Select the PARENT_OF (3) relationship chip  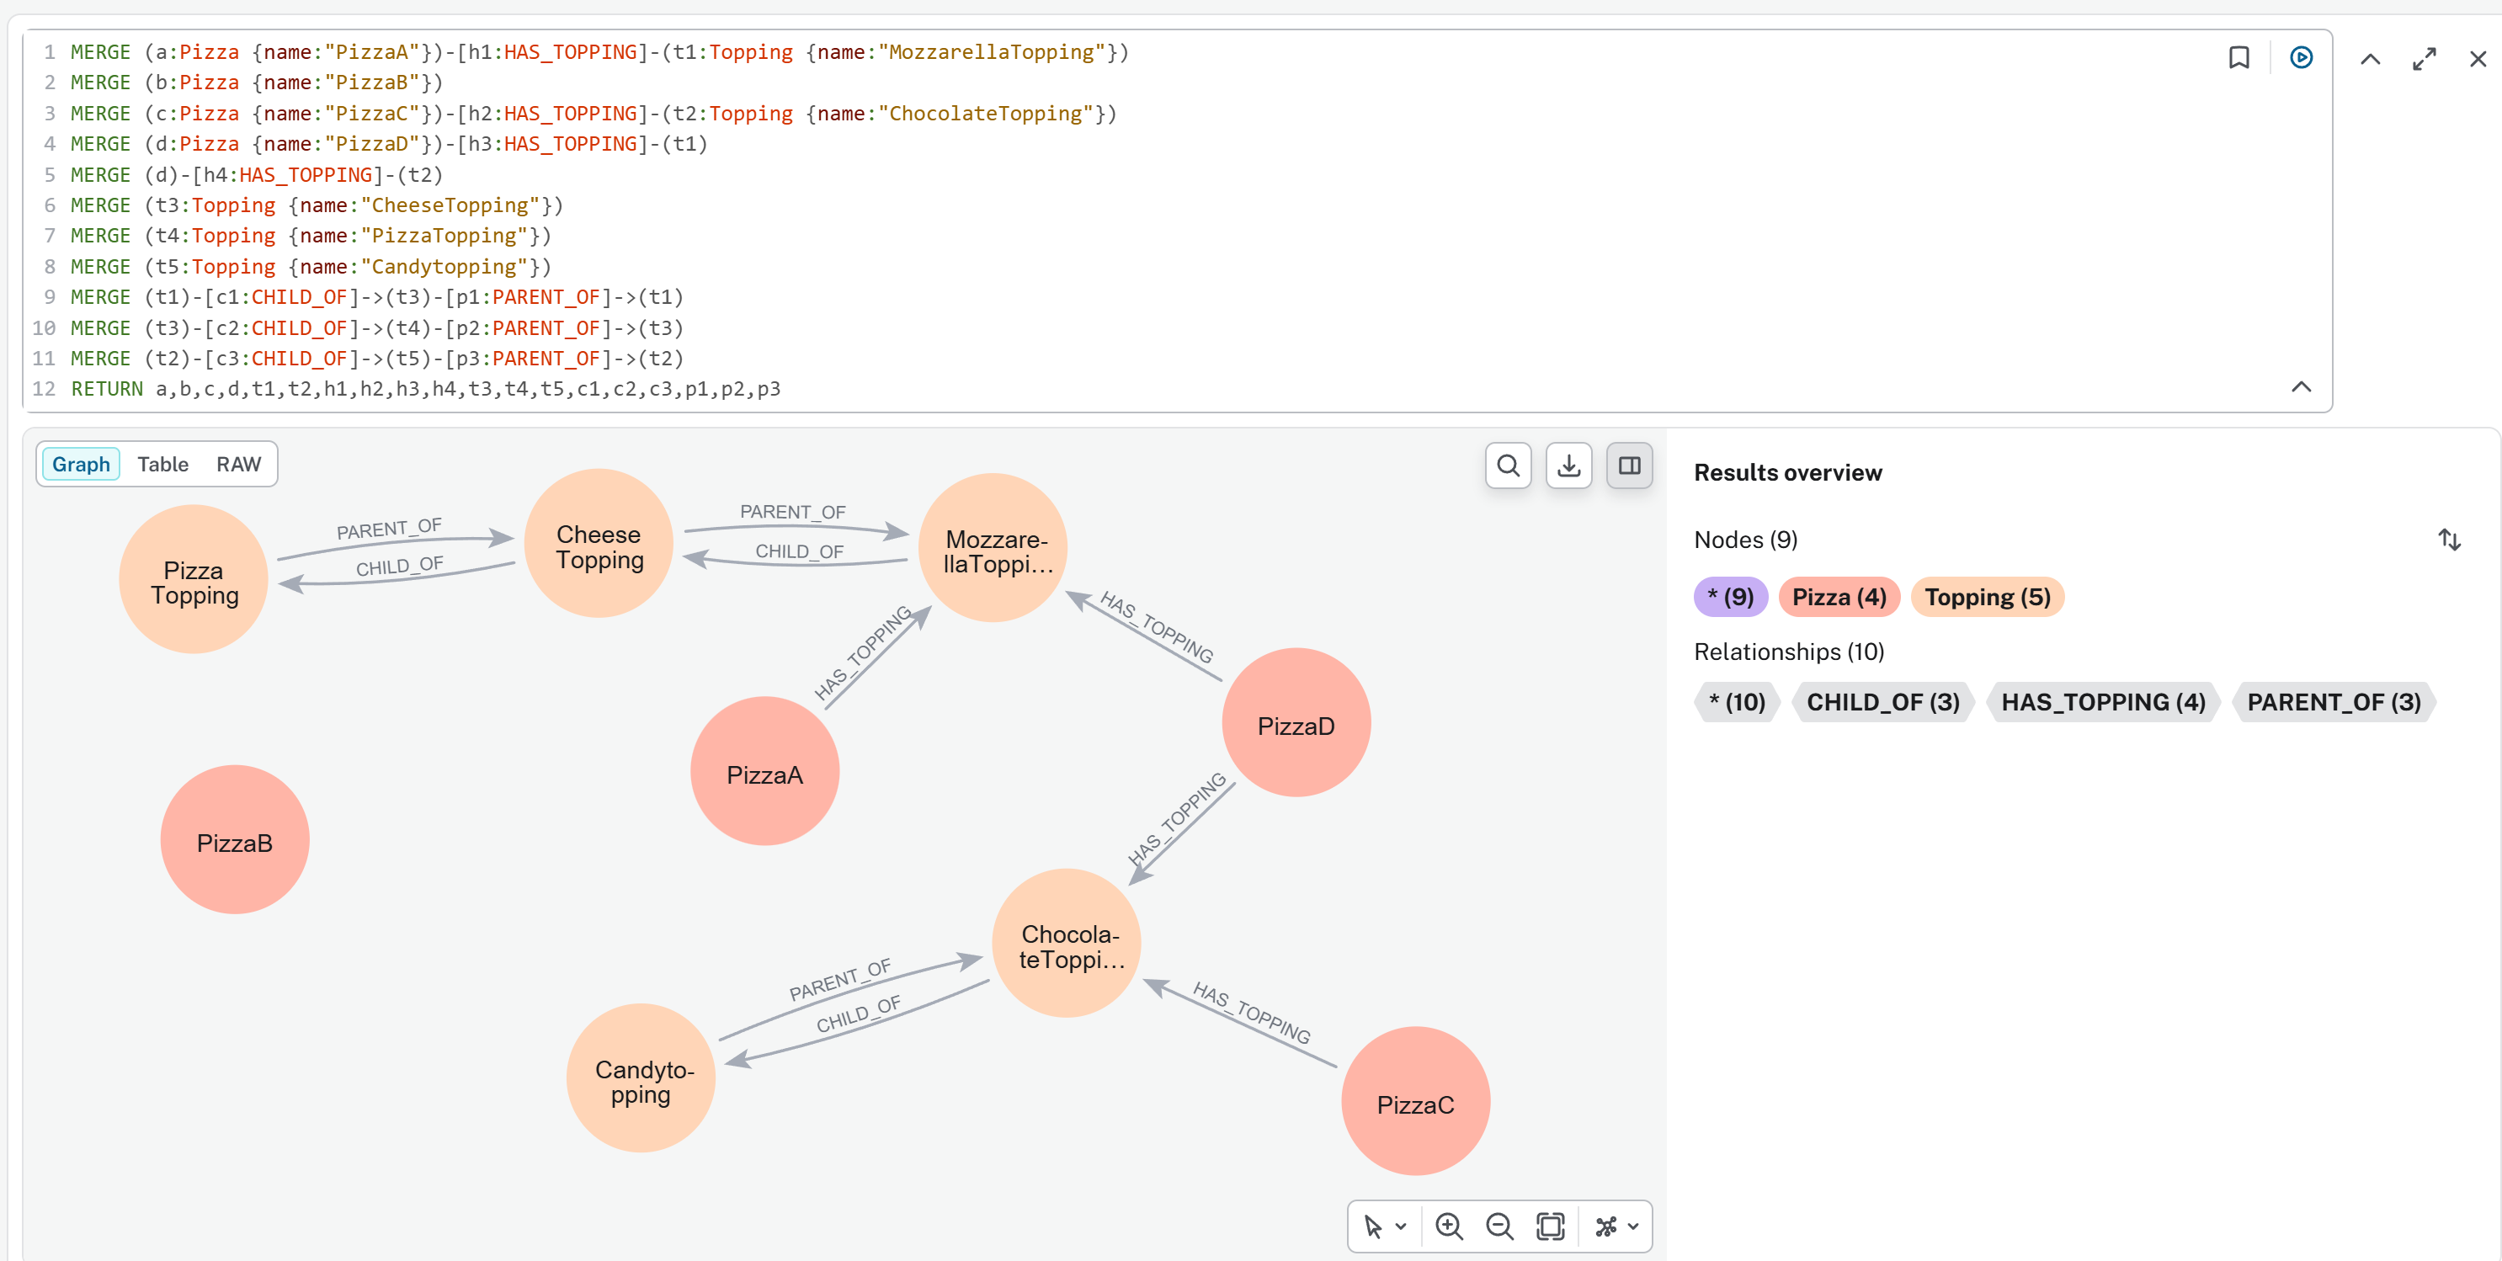pos(2333,701)
